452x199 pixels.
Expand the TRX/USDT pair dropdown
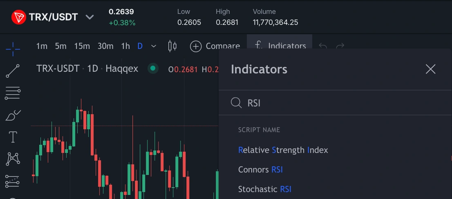pyautogui.click(x=90, y=18)
